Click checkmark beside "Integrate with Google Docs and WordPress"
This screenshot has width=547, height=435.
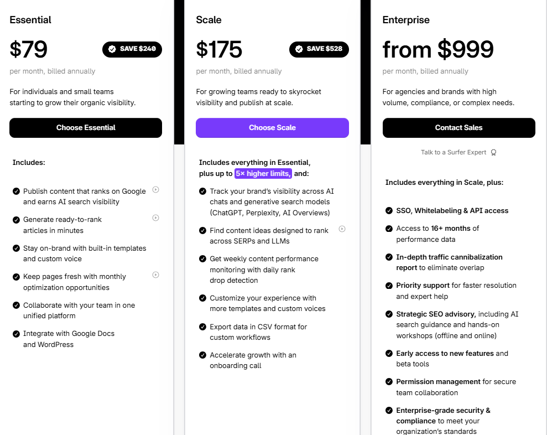[x=15, y=333]
